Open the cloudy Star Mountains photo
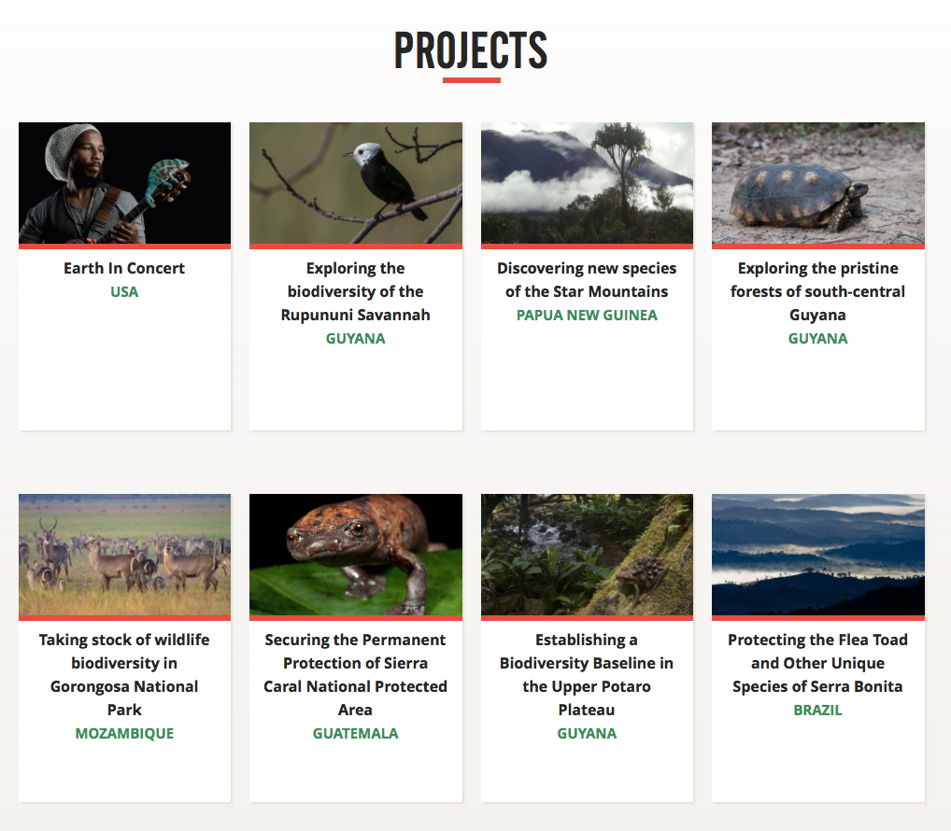 587,183
